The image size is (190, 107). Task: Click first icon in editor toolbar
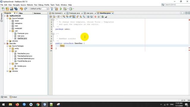[x=51, y=17]
